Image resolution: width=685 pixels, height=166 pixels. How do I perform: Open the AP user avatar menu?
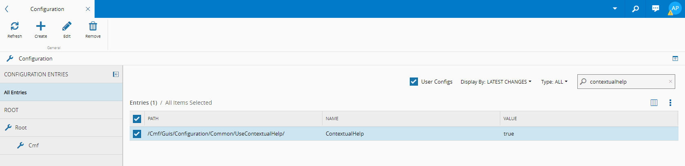(x=675, y=9)
